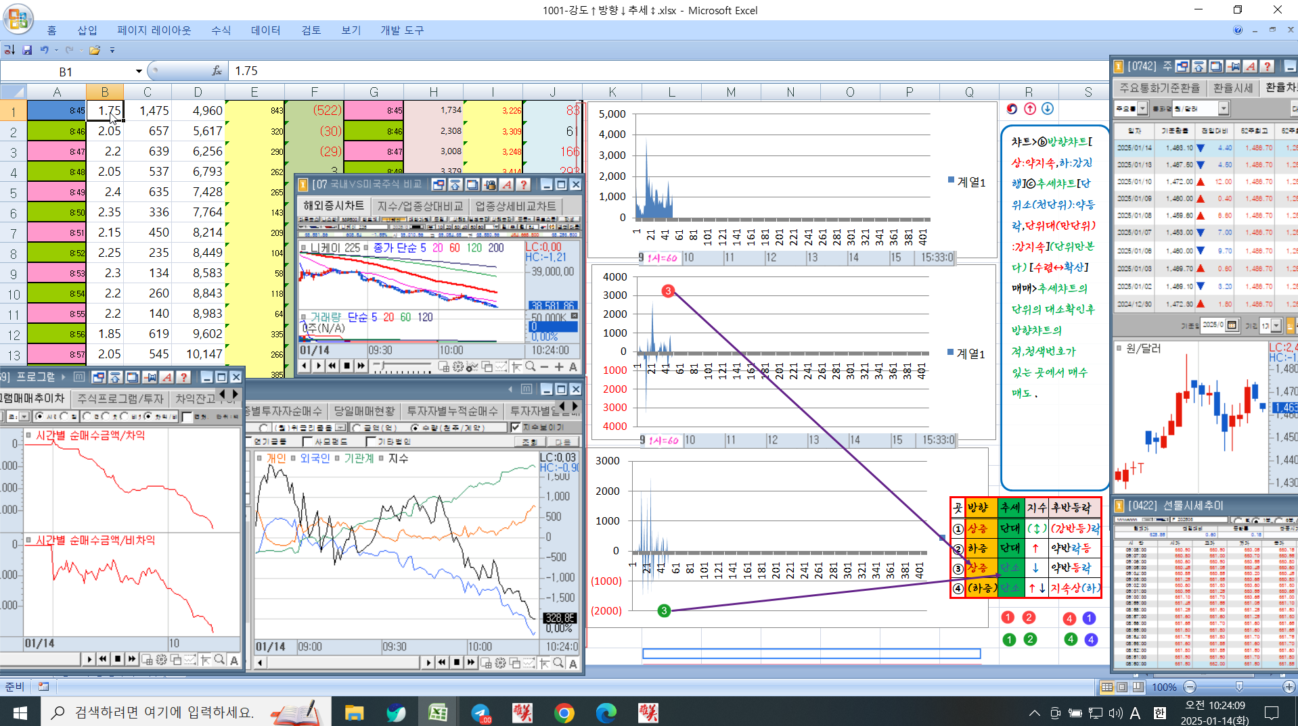This screenshot has width=1298, height=726.
Task: Click the pin icon in the 0742 window title bar
Action: (1233, 66)
